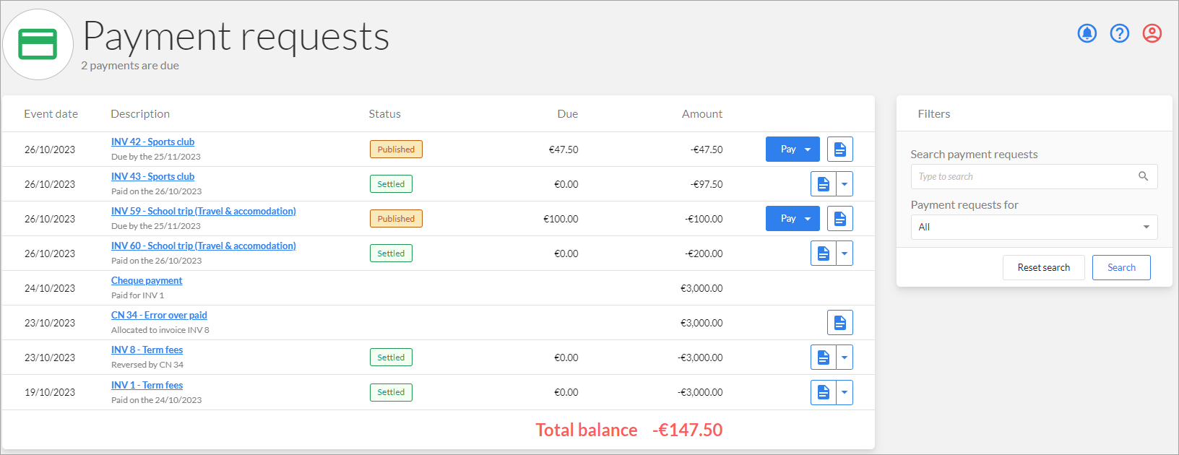Open the notifications bell icon
The height and width of the screenshot is (455, 1179).
(1087, 33)
